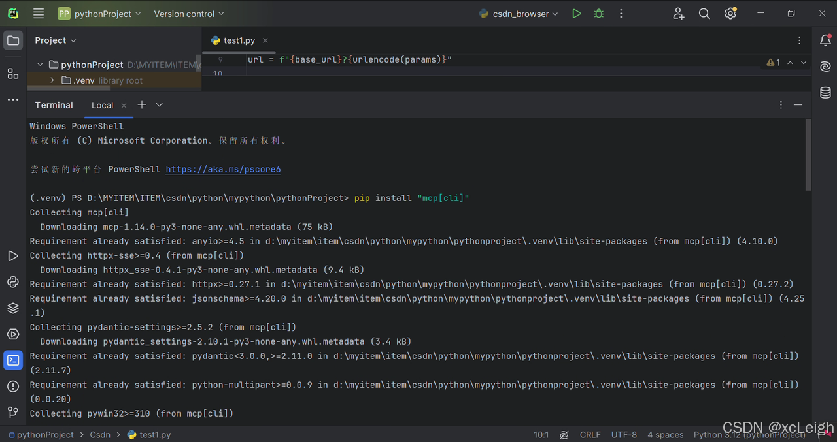The width and height of the screenshot is (837, 442).
Task: Open the Git tool window icon
Action: pos(13,412)
